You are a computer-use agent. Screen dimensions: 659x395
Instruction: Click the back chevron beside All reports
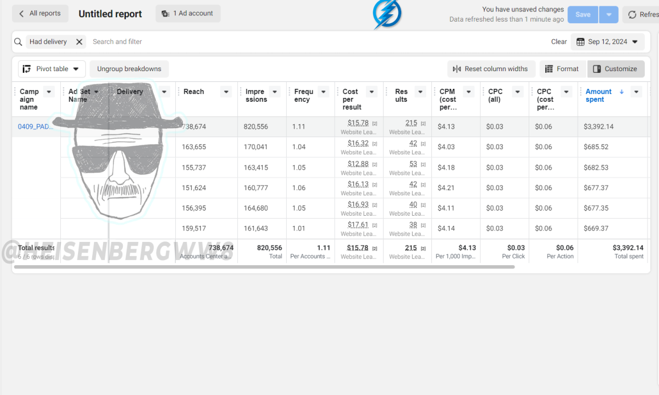[x=22, y=14]
